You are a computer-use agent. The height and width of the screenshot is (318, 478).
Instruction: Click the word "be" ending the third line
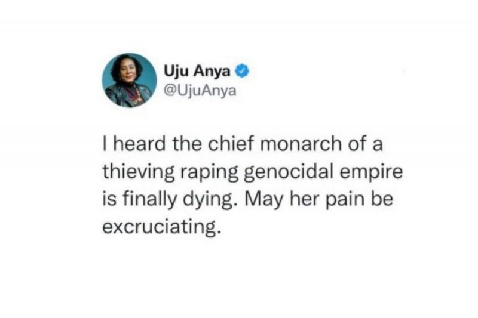382,200
